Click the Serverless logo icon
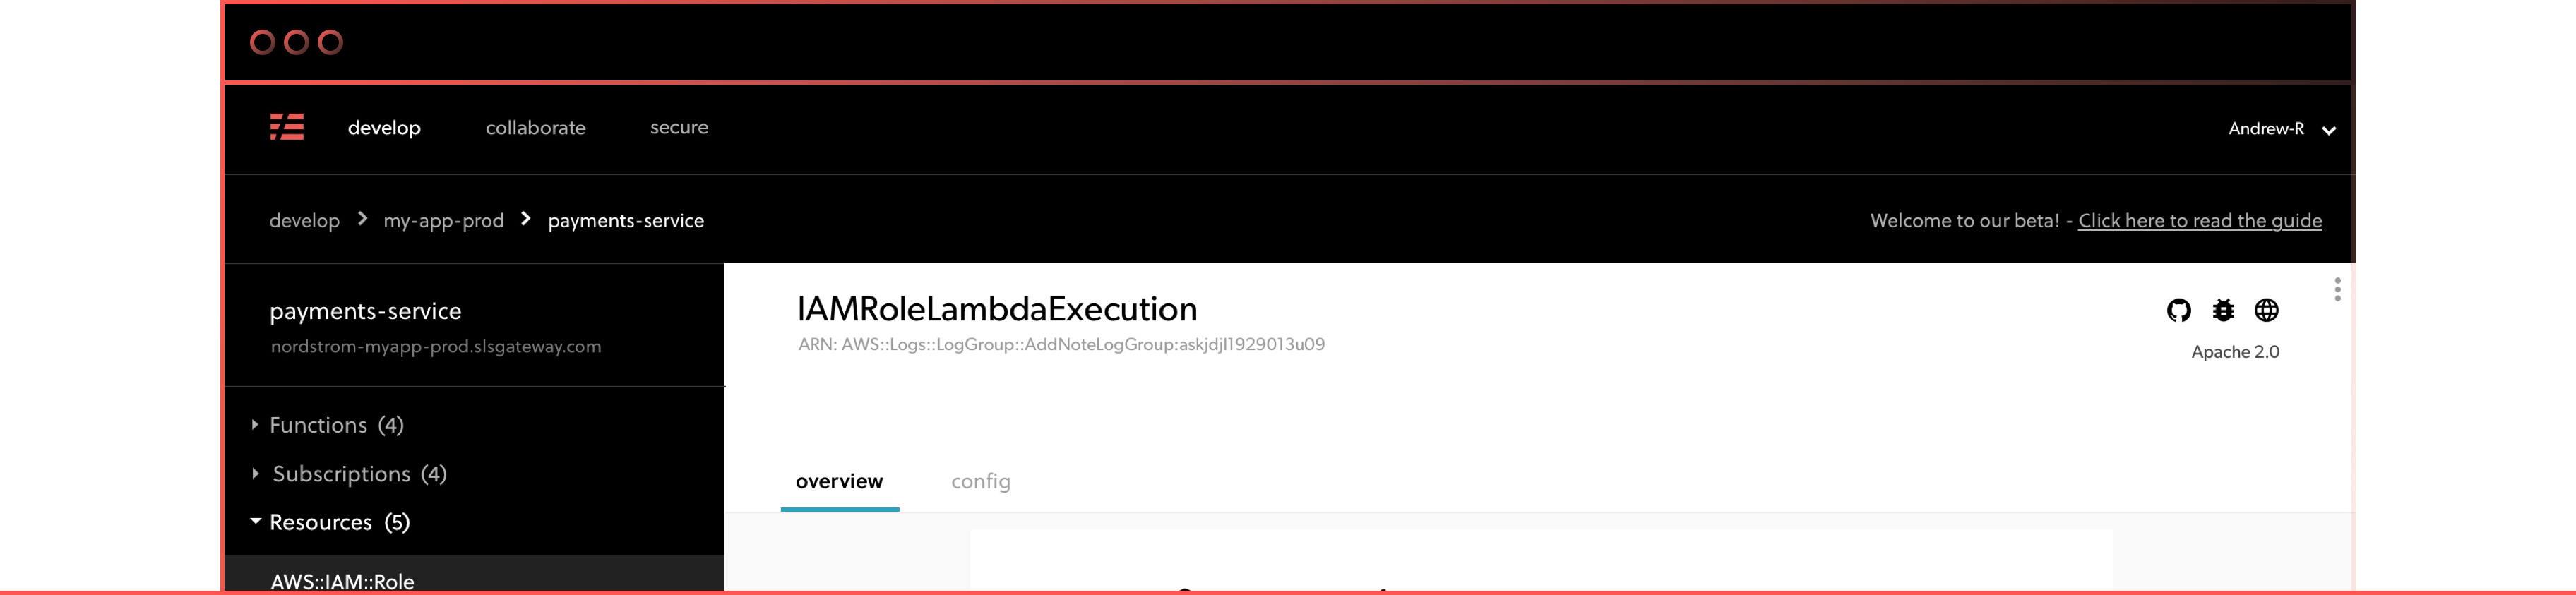Screen dimensions: 2576x595 (287, 127)
